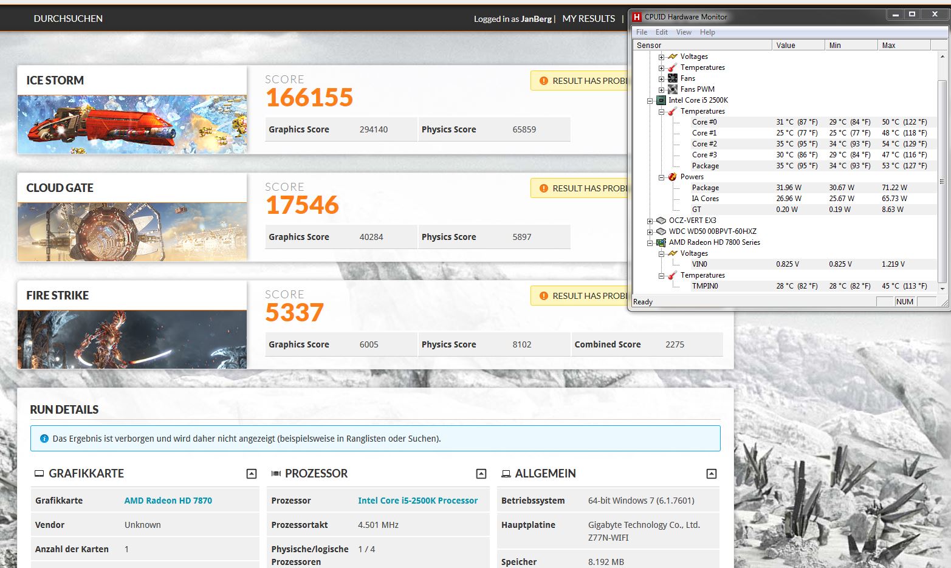Image resolution: width=951 pixels, height=568 pixels.
Task: Expand the WDC WD50 00BPVT-60HXZ node
Action: (650, 231)
